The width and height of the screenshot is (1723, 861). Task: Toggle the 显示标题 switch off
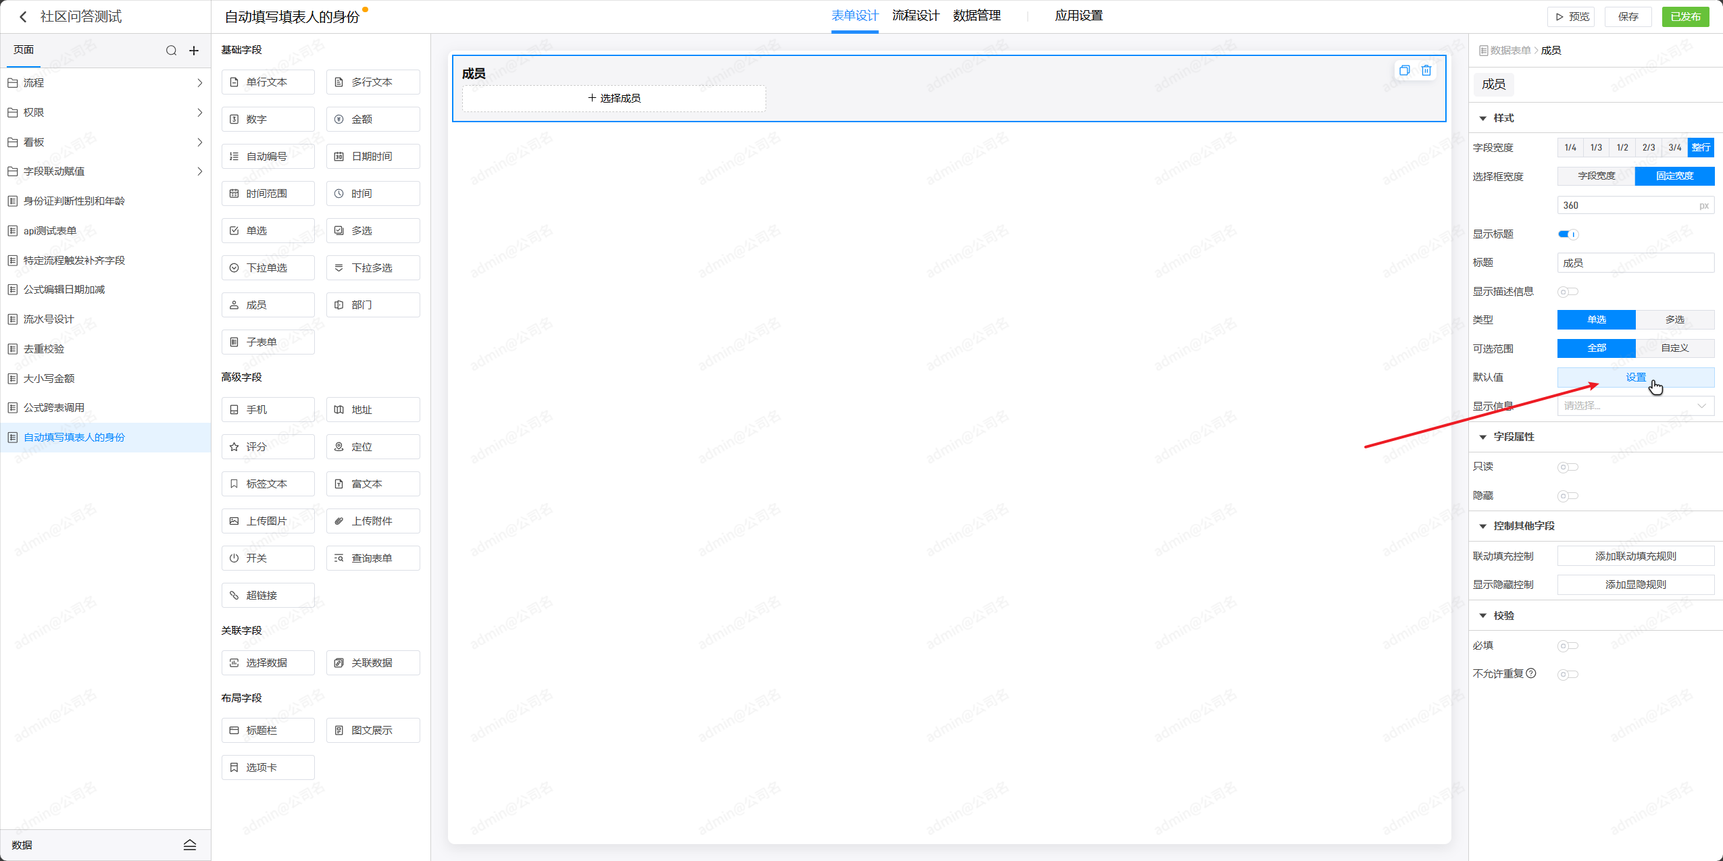point(1568,234)
